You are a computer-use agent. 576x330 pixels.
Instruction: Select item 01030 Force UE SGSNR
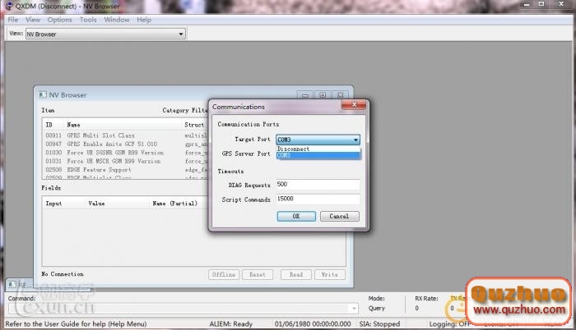click(125, 153)
